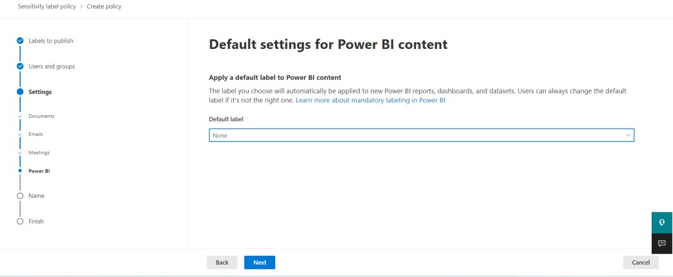Screen dimensions: 673x277
Task: Click the Create policy breadcrumb
Action: pos(104,6)
